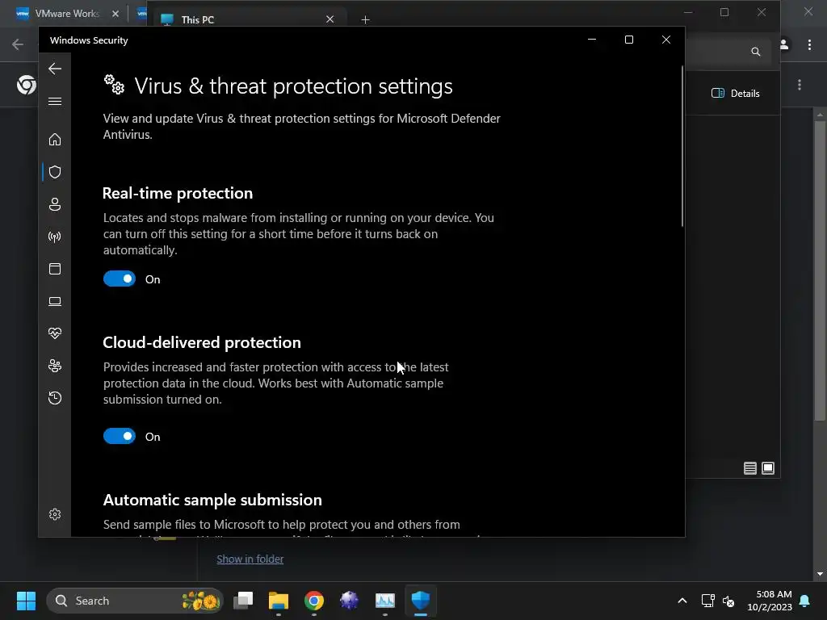827x620 pixels.
Task: Show hidden system tray icons
Action: click(682, 601)
